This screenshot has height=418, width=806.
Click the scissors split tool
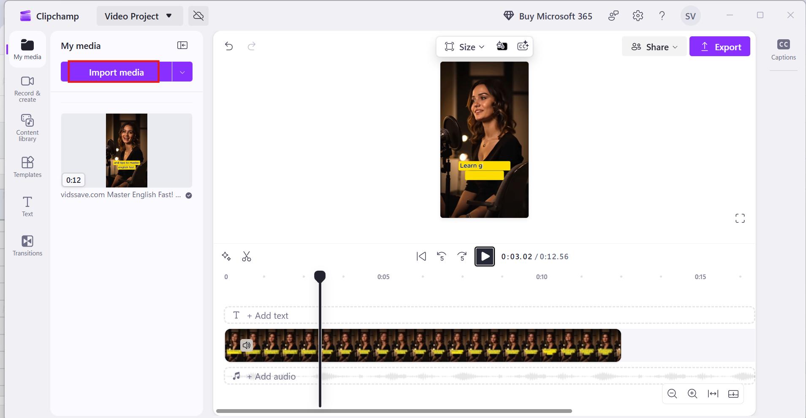coord(247,256)
